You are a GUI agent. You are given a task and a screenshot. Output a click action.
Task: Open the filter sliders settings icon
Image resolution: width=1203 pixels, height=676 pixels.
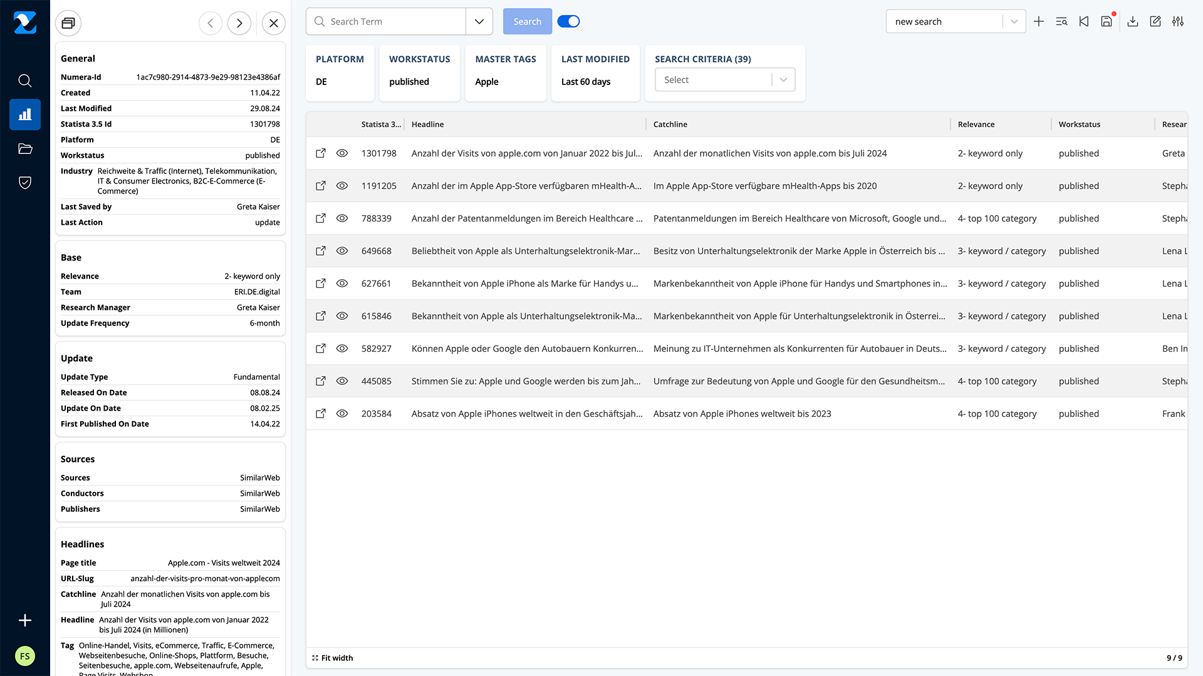(1178, 21)
